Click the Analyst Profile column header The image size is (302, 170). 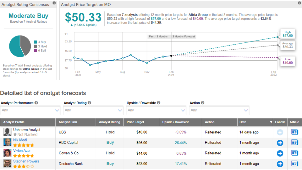[28, 122]
